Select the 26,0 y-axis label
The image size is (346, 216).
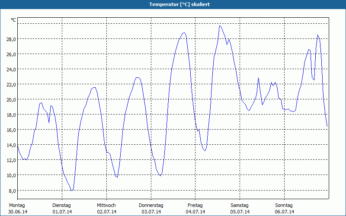[11, 54]
